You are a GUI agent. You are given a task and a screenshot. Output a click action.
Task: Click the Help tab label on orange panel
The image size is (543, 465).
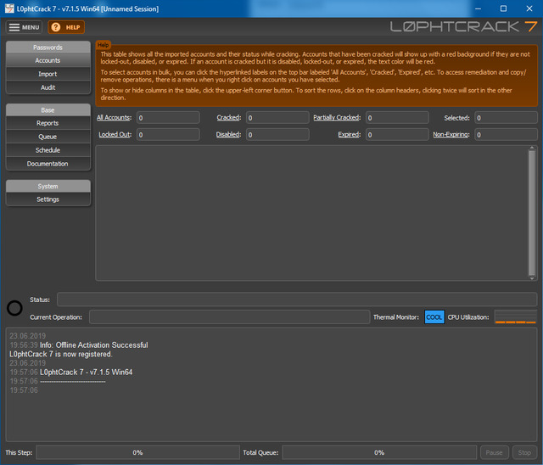pyautogui.click(x=104, y=45)
